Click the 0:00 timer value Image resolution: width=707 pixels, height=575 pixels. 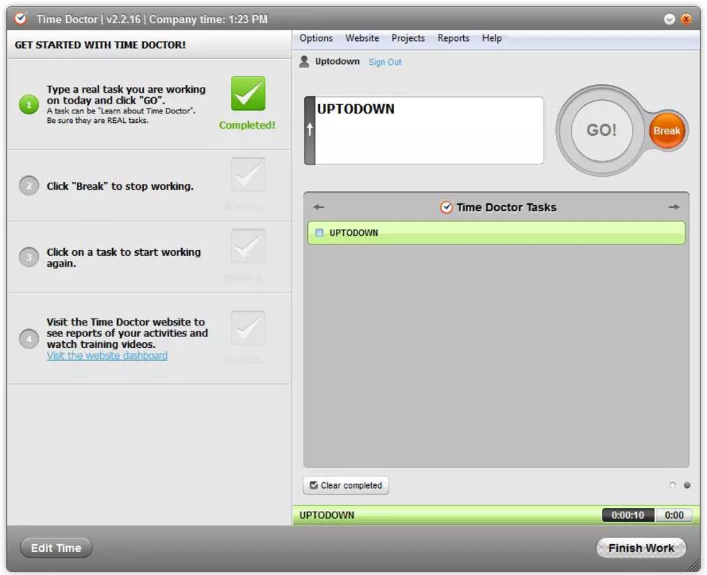pyautogui.click(x=674, y=515)
